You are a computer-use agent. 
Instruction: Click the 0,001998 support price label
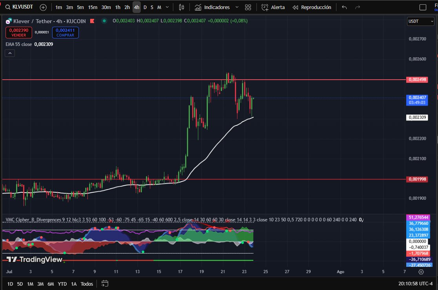click(417, 179)
